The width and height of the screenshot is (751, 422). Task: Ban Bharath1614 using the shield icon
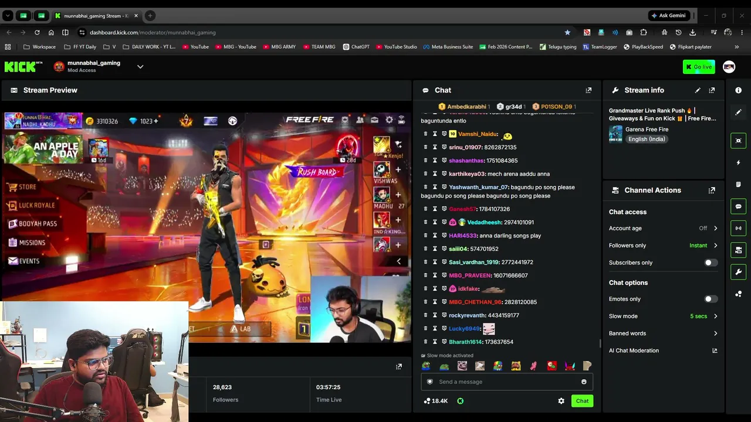(444, 342)
